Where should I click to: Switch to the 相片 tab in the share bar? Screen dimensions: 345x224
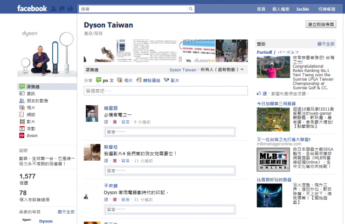128,81
